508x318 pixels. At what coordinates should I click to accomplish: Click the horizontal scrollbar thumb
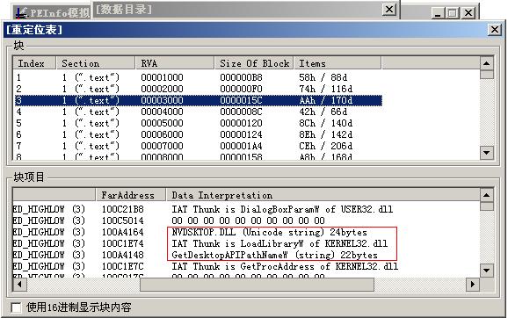click(257, 285)
